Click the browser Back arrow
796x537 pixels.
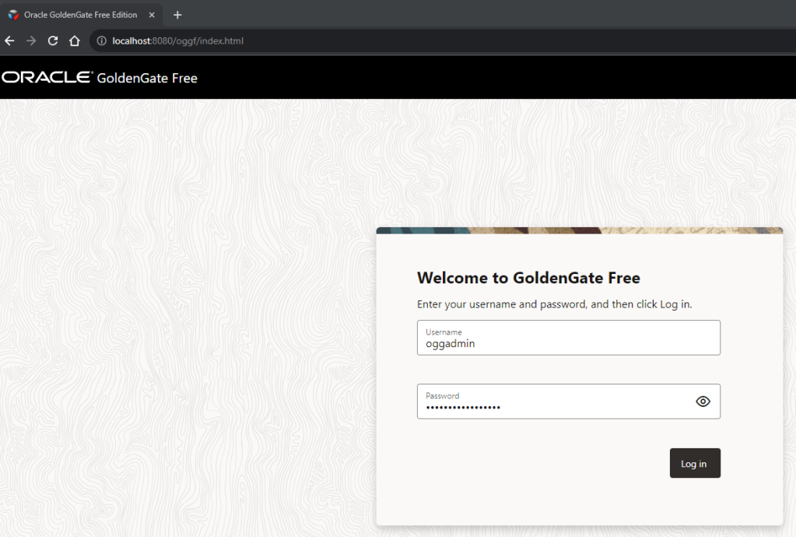pos(9,40)
